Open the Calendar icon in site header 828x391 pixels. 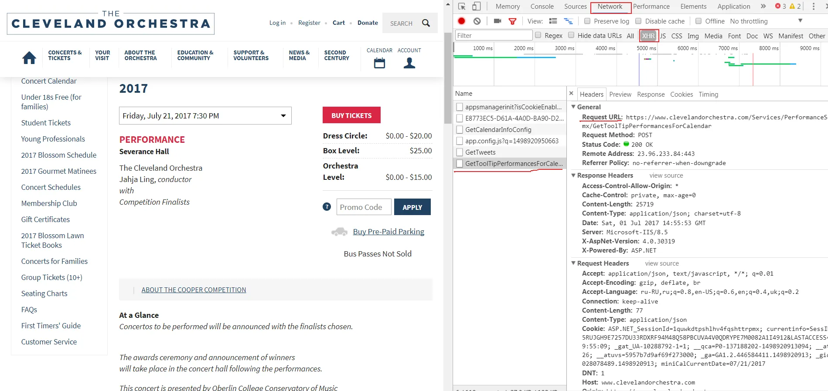click(x=379, y=64)
